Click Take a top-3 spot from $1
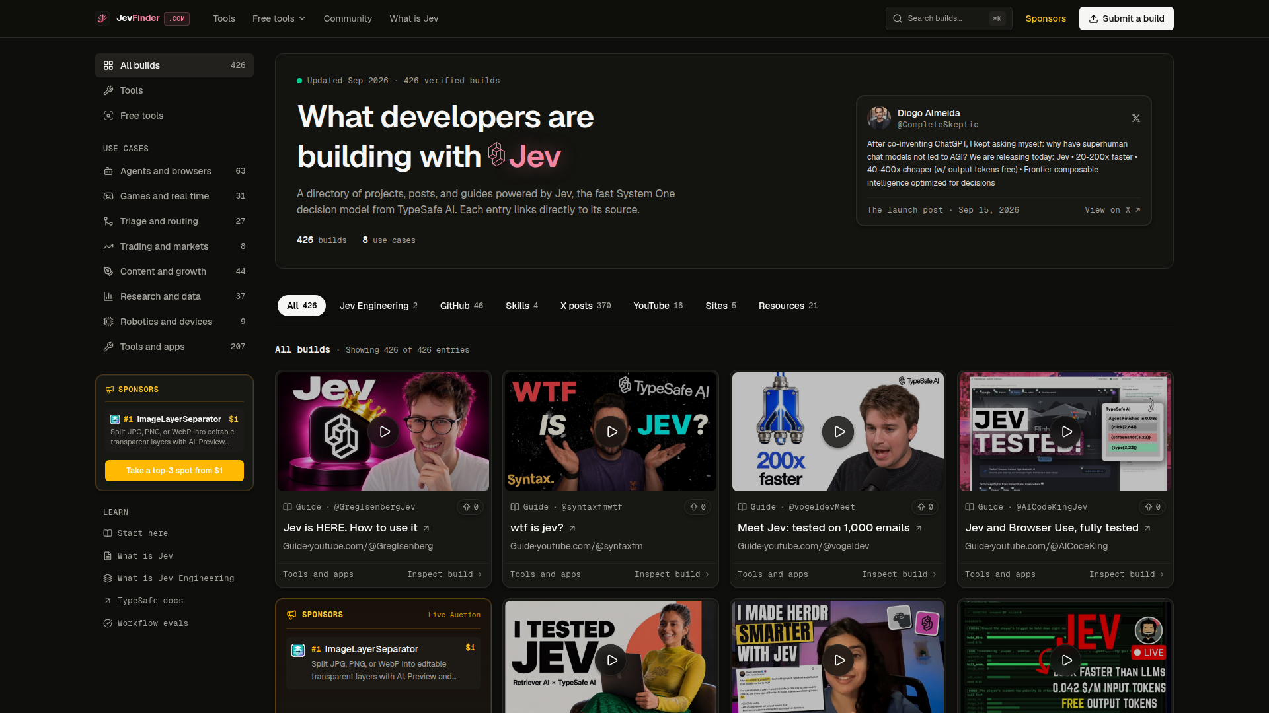1269x713 pixels. (174, 471)
